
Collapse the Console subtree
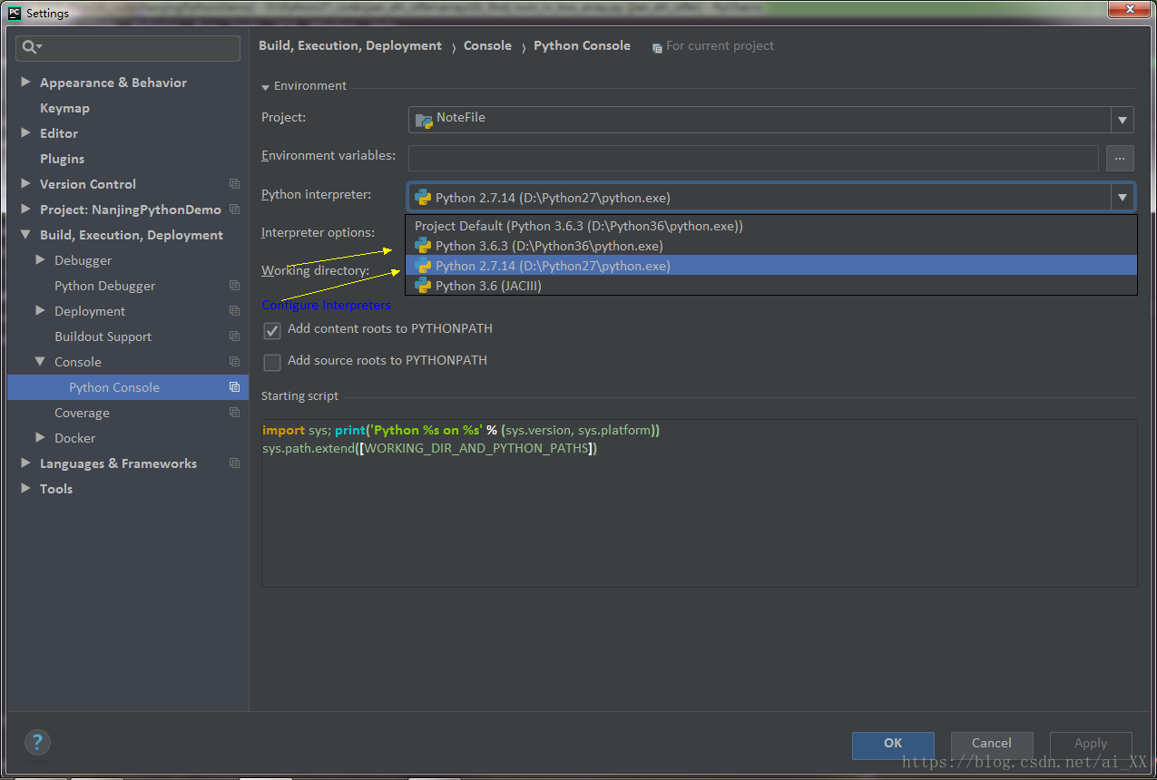(41, 362)
